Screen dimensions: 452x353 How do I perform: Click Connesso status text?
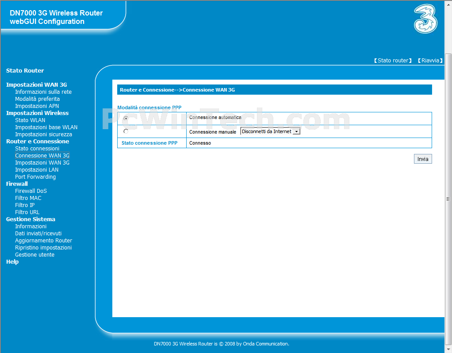tap(200, 143)
